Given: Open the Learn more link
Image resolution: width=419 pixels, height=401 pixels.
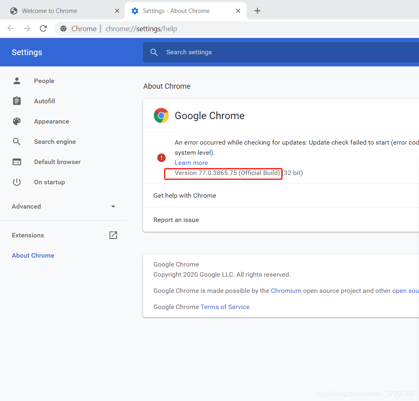Looking at the screenshot, I should pos(191,163).
